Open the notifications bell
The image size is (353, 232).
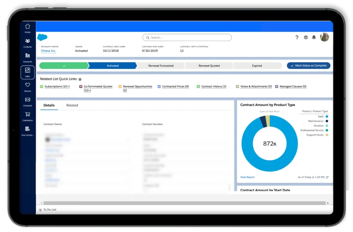click(x=314, y=37)
